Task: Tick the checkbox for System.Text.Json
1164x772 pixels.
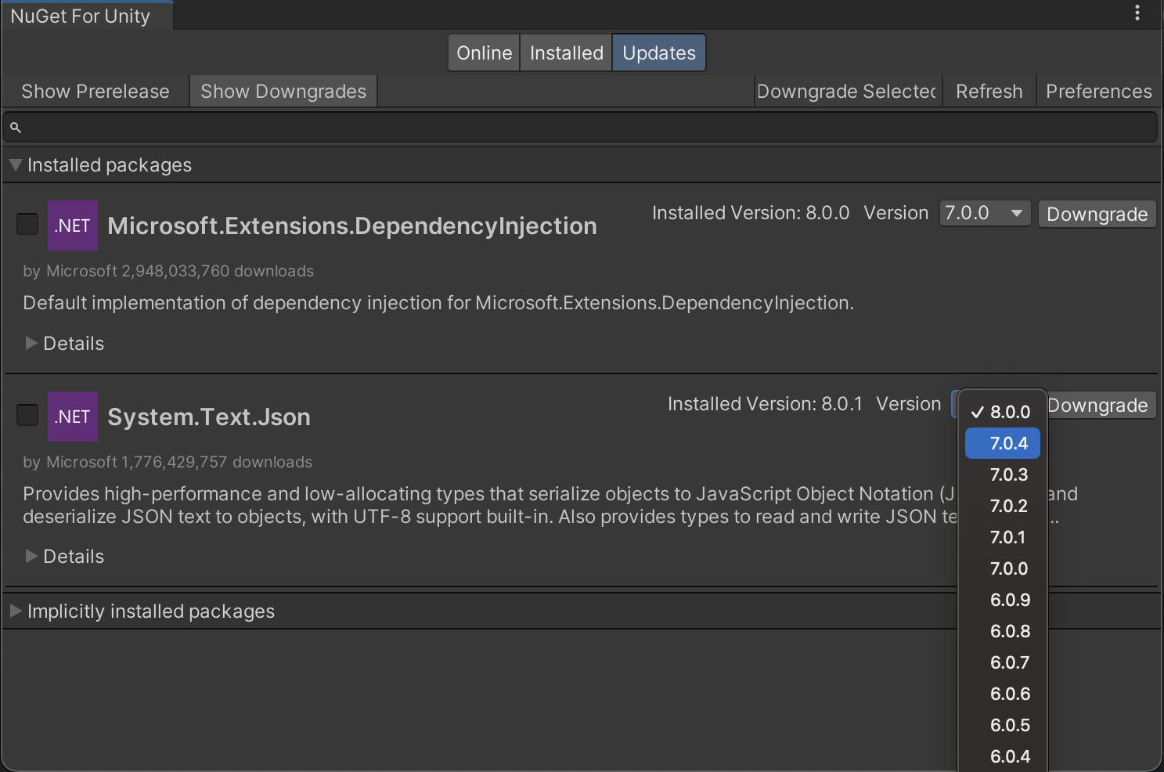Action: coord(27,415)
